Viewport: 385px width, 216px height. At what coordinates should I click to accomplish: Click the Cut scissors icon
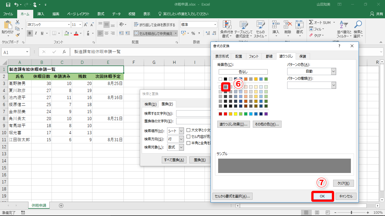17,22
